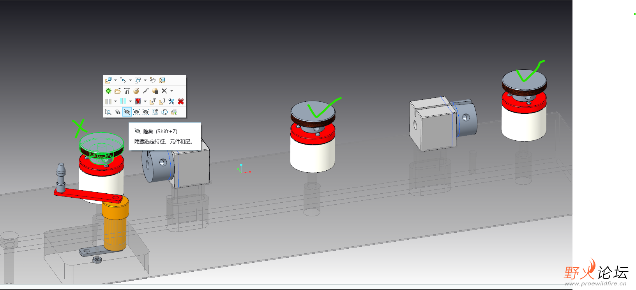
Task: Click the dashed-frame crossed-eye icon
Action: pos(146,112)
